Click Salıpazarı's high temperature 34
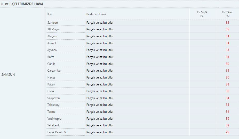Screen dimensions: 239x139 click(227, 98)
